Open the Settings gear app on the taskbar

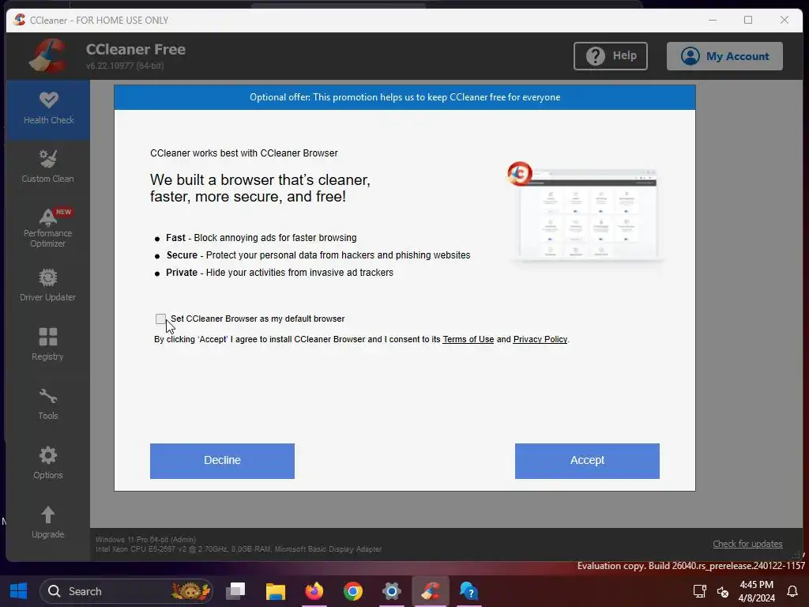click(392, 591)
